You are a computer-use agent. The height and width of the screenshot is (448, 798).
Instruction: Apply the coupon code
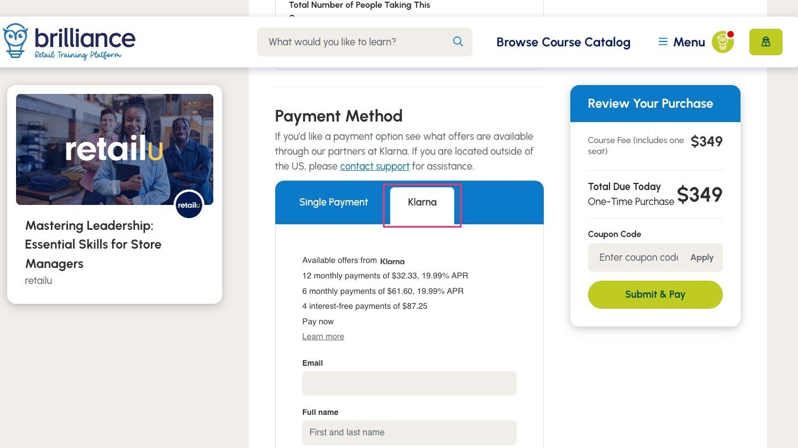[702, 257]
